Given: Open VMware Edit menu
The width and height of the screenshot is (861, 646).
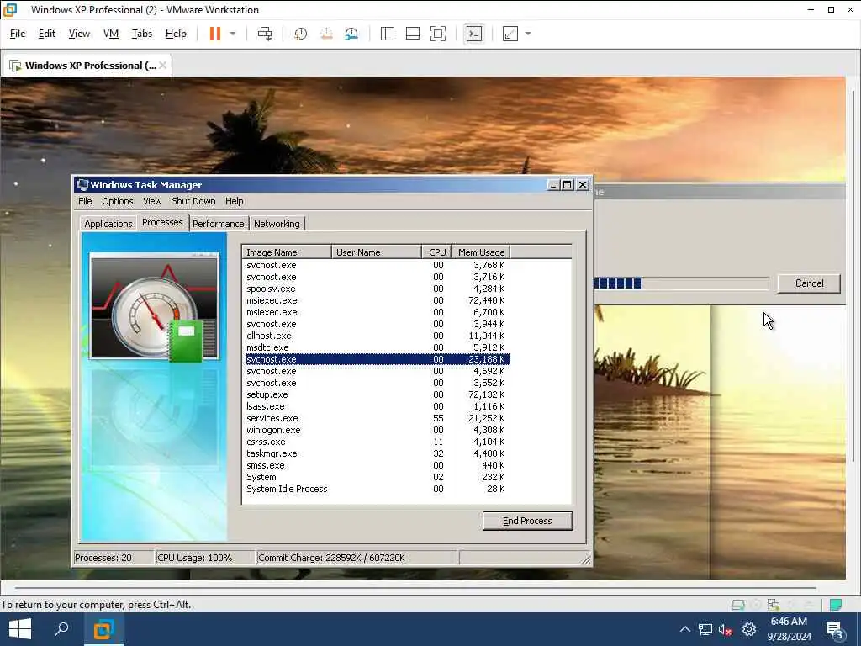Looking at the screenshot, I should [x=47, y=34].
